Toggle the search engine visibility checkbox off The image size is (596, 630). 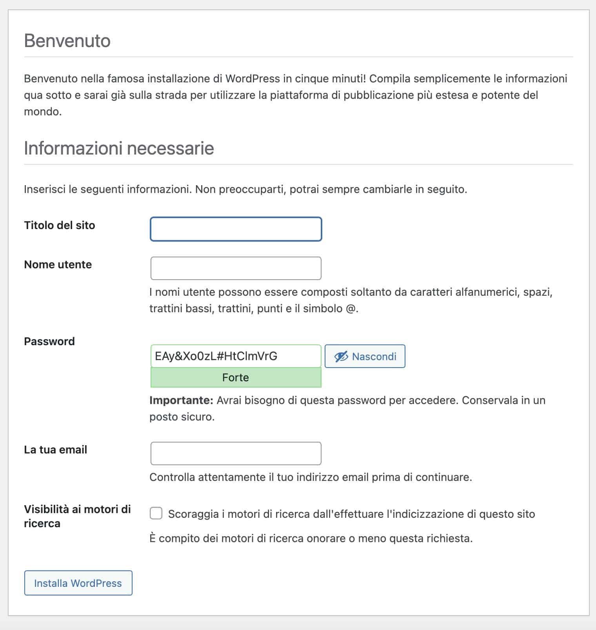156,513
